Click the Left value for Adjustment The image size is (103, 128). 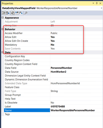pyautogui.click(x=53, y=22)
